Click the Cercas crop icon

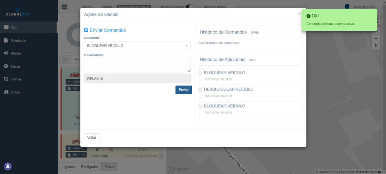coord(6,79)
